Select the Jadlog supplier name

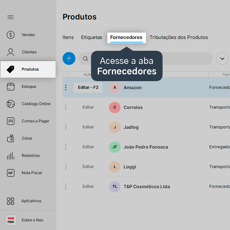(131, 127)
